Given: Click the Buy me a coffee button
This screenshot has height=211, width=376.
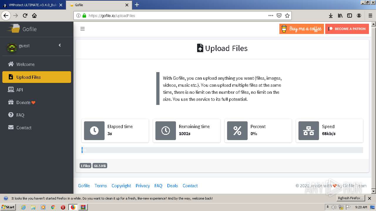Looking at the screenshot, I should click(301, 29).
